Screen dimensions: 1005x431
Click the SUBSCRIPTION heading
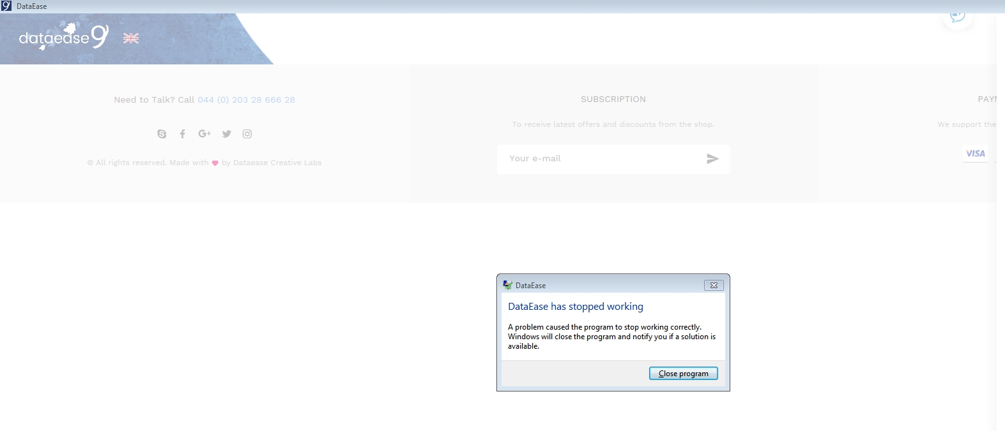[613, 99]
